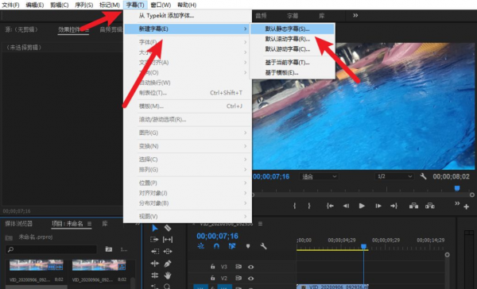The height and width of the screenshot is (289, 477).
Task: Click the Extract button
Action: point(430,206)
